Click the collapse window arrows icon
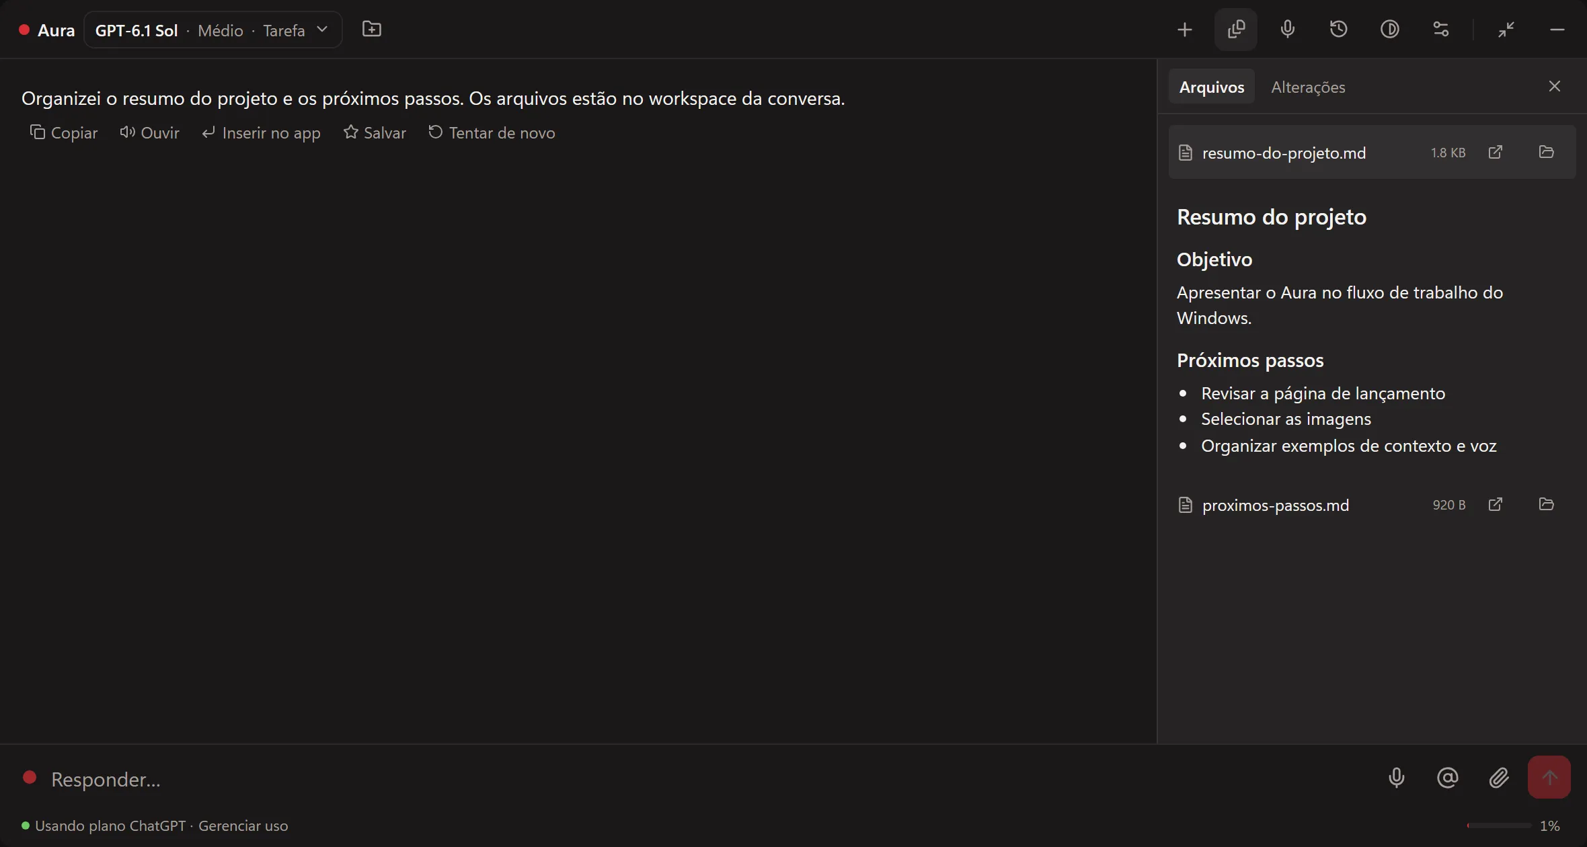 click(x=1506, y=30)
